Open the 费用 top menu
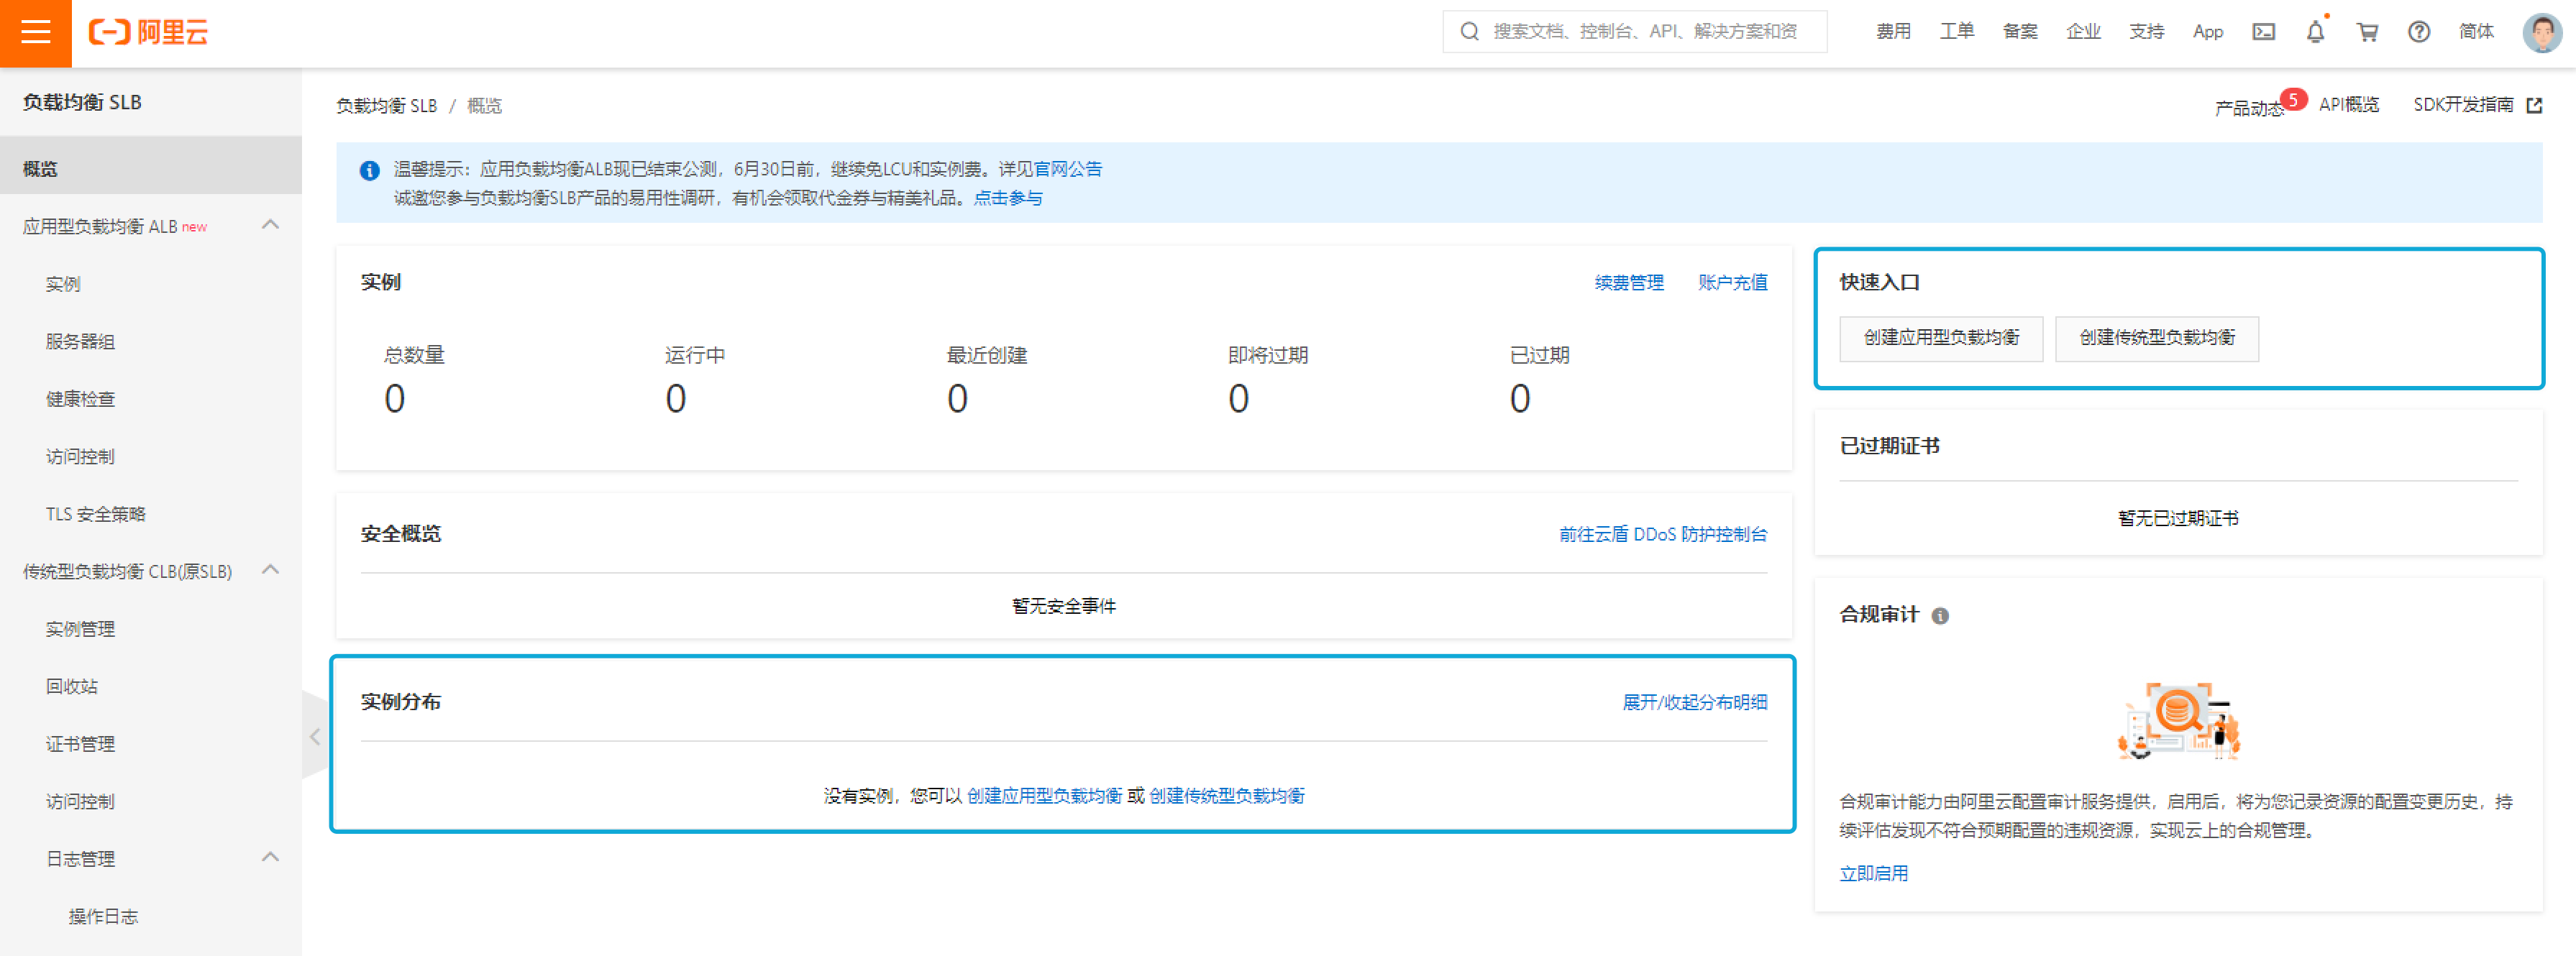The image size is (2576, 956). tap(1893, 32)
